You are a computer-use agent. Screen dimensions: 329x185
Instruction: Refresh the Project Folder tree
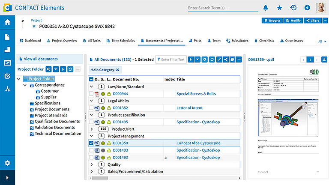(x=70, y=69)
